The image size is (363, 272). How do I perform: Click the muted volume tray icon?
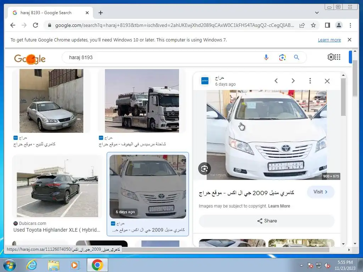pos(327,266)
